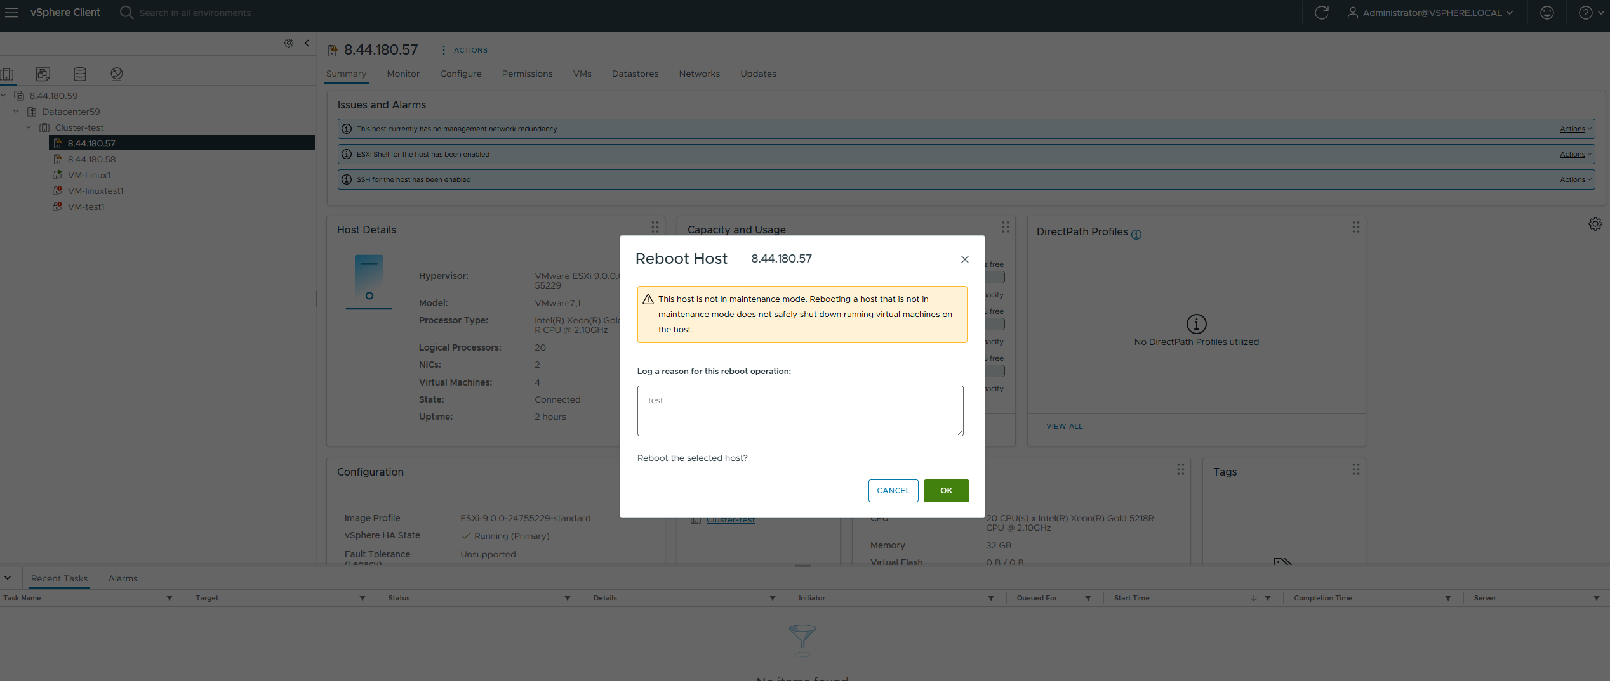Viewport: 1610px width, 681px height.
Task: Grab the Host Details card drag handle
Action: 655,227
